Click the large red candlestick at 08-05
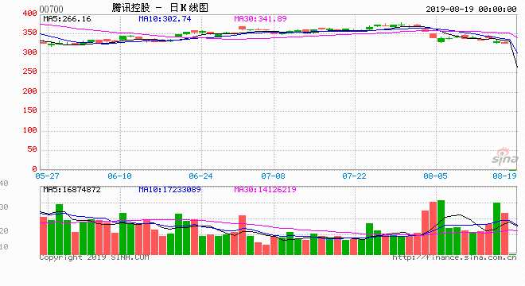Screen dimensions: 525x286 (x=433, y=36)
